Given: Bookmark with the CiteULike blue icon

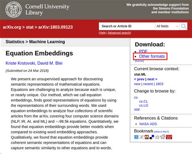Looking at the screenshot, I should coord(136,137).
